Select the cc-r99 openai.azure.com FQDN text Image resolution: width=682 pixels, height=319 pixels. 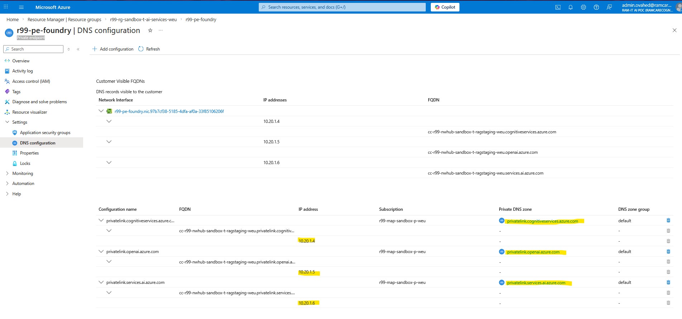[x=483, y=152]
